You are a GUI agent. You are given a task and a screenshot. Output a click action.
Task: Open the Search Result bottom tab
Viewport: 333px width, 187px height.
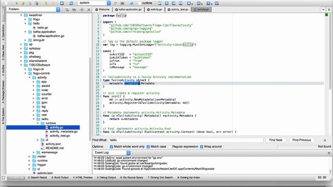tap(37, 178)
